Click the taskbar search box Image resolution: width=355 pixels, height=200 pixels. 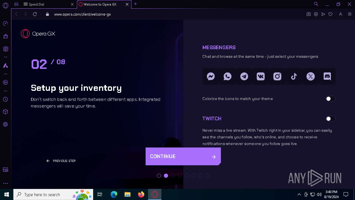tap(53, 194)
